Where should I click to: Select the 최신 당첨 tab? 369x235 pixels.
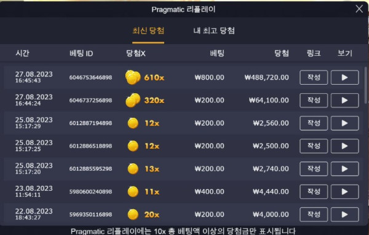tap(148, 31)
